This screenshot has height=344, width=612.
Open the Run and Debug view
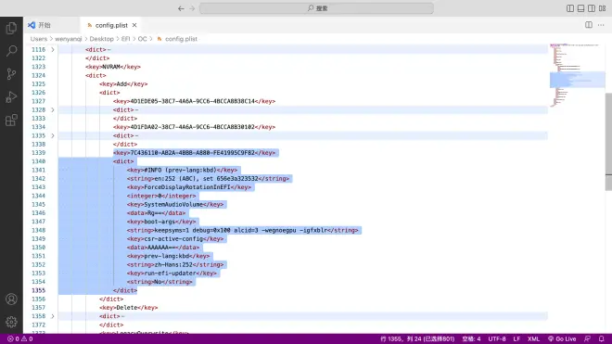coord(11,96)
